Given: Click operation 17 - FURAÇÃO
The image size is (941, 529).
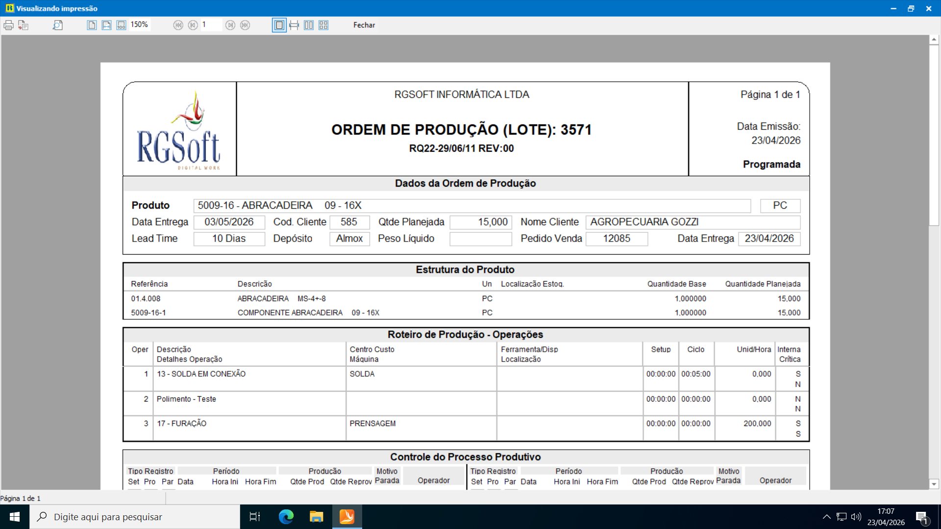Looking at the screenshot, I should tap(181, 424).
